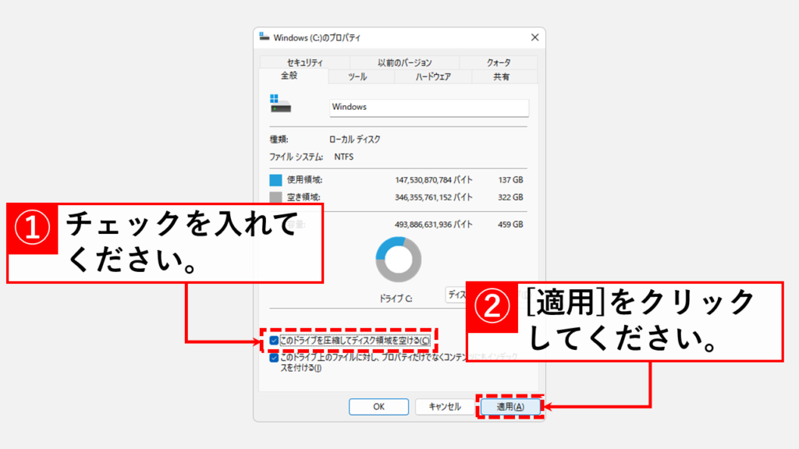This screenshot has height=449, width=799.
Task: Click the file system value NTFS
Action: tap(344, 157)
